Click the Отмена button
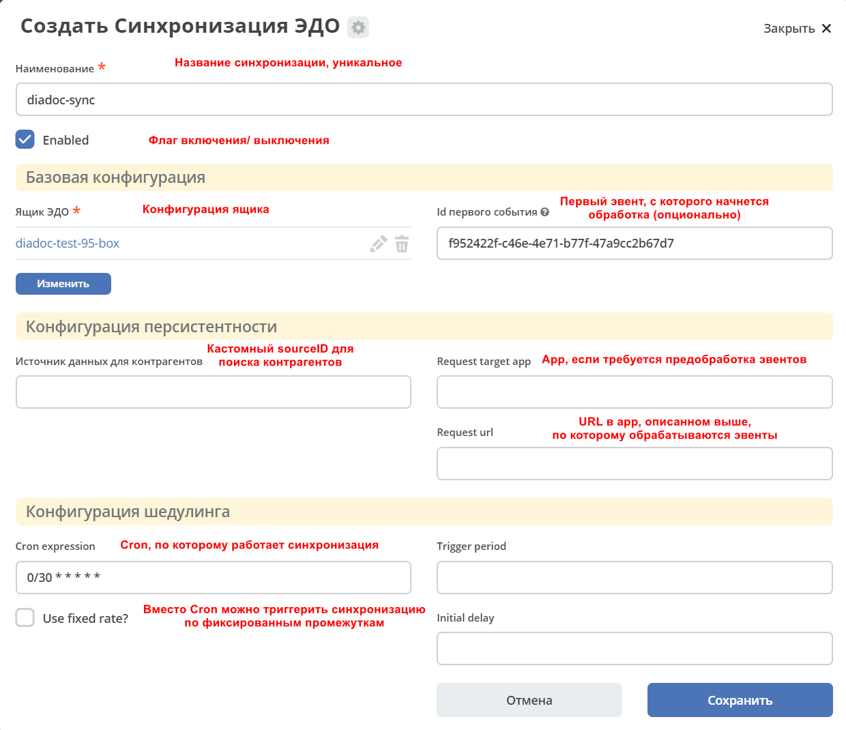Image resolution: width=846 pixels, height=730 pixels. (529, 700)
